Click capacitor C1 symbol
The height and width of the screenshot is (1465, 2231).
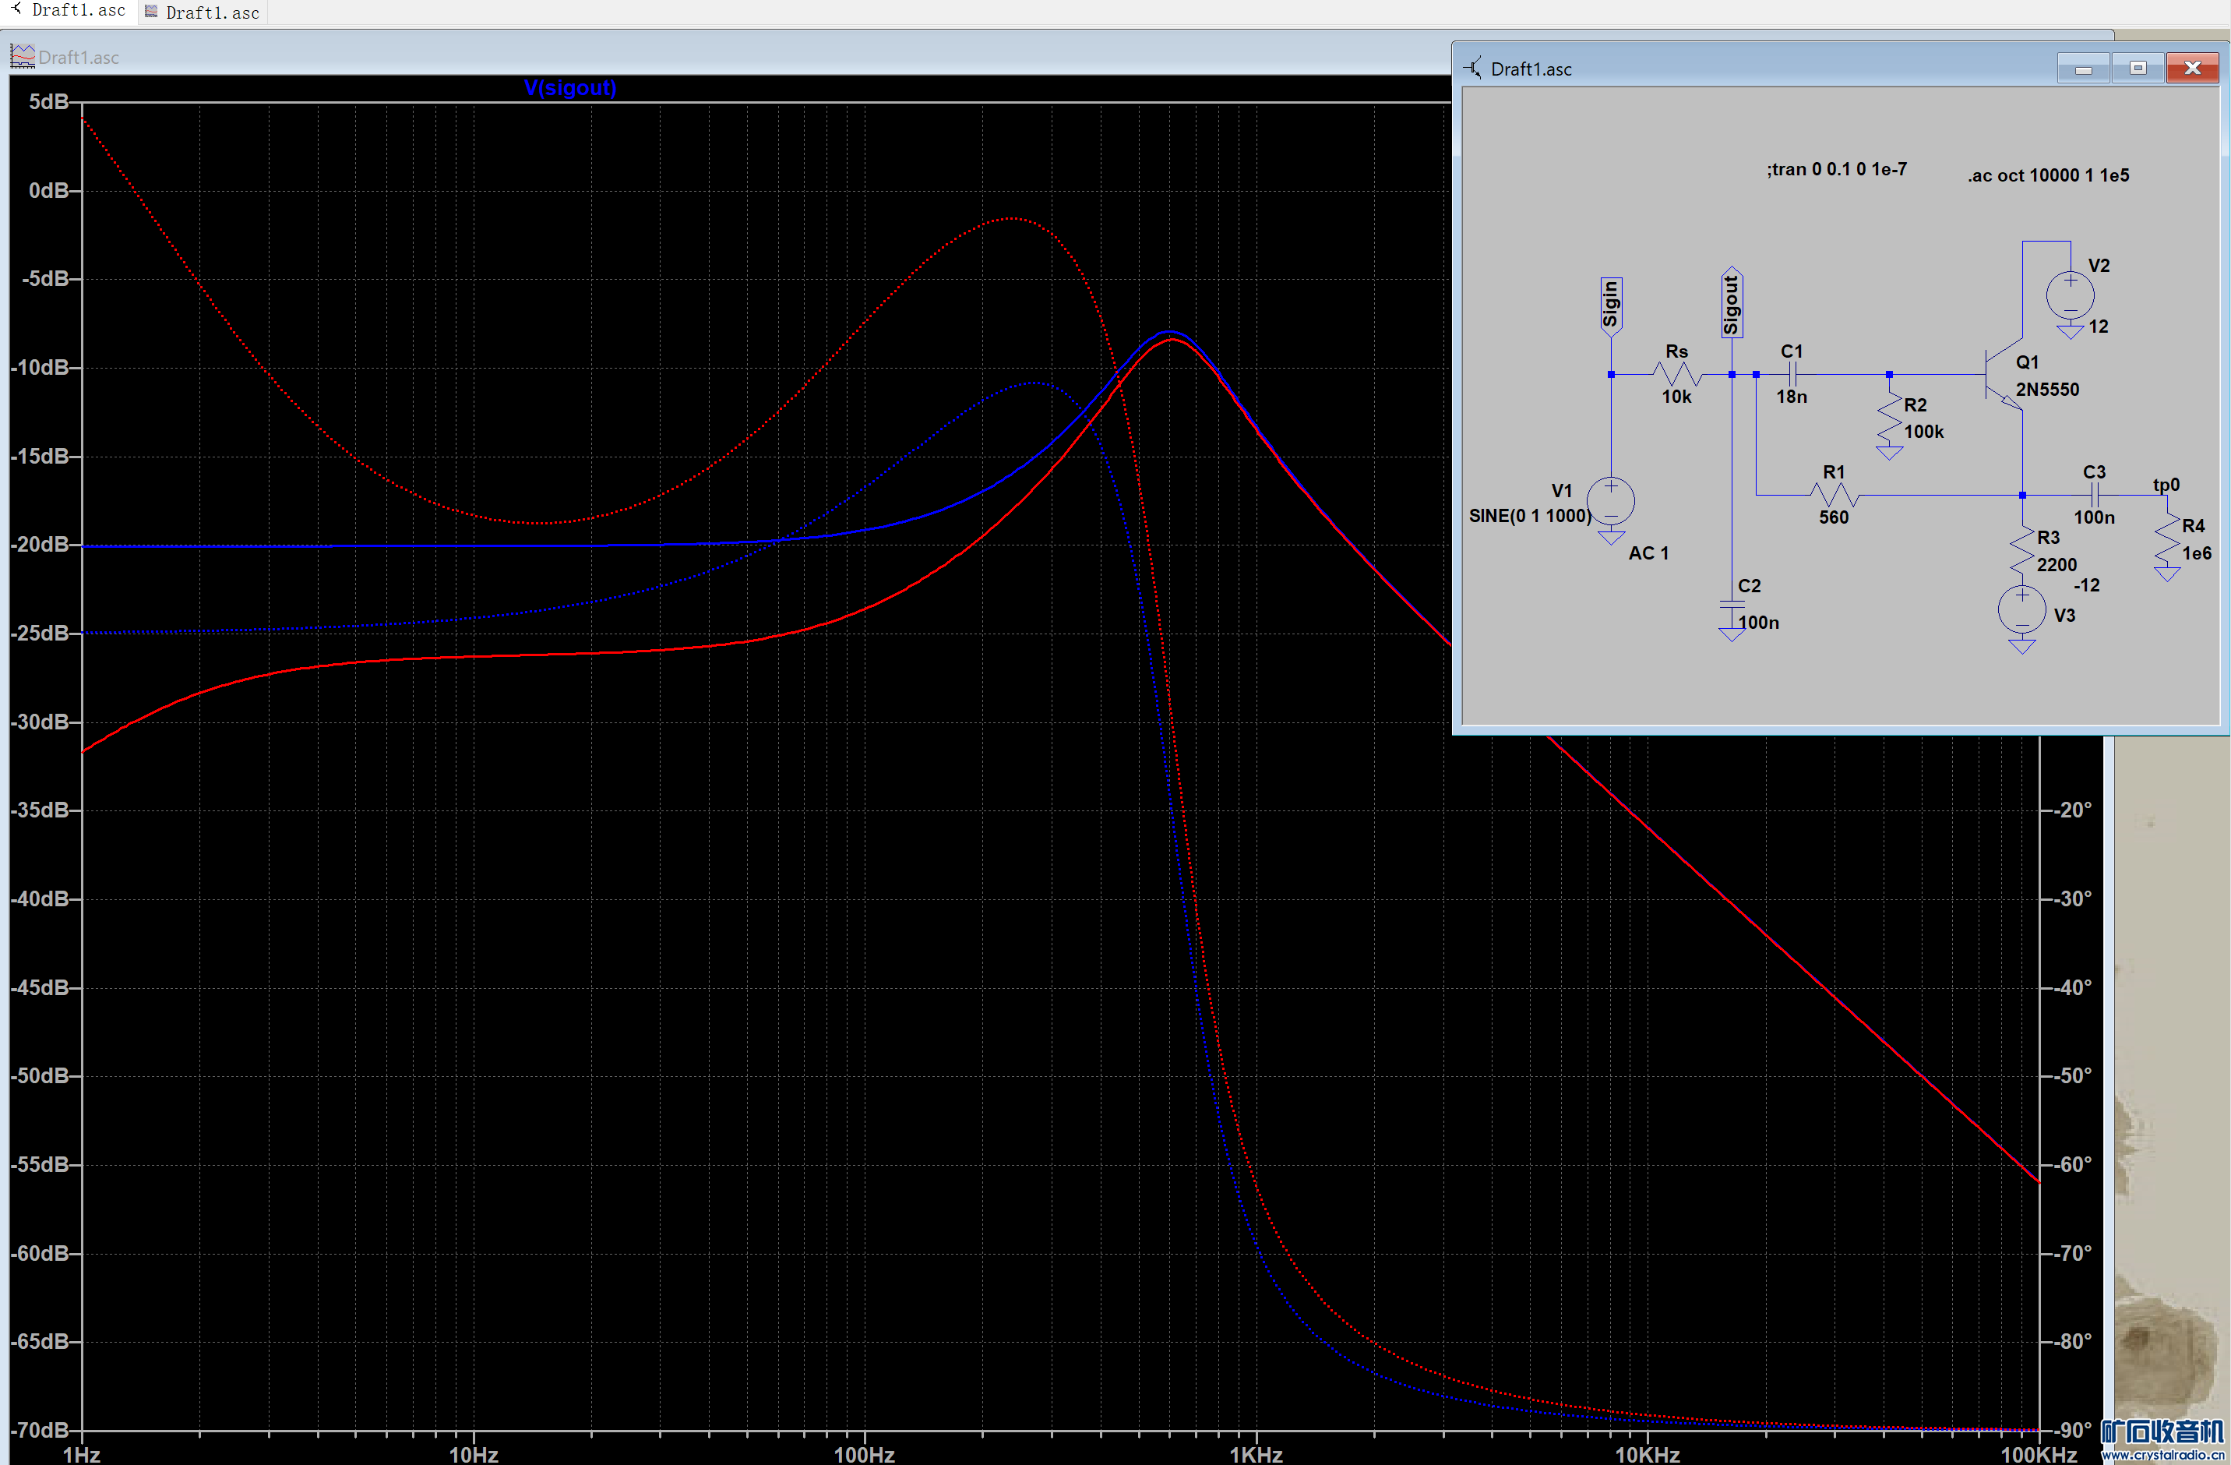tap(1792, 374)
